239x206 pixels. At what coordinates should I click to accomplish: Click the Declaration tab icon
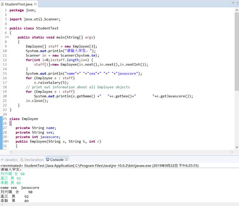pos(22,159)
